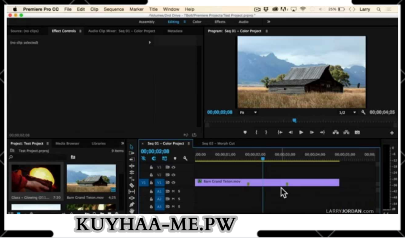Click the Extract button

tap(346, 132)
